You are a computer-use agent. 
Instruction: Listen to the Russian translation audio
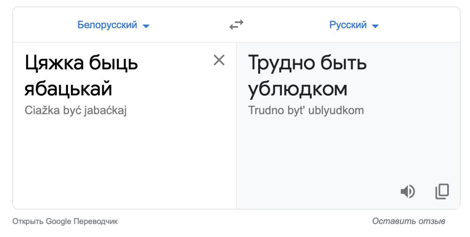point(408,191)
